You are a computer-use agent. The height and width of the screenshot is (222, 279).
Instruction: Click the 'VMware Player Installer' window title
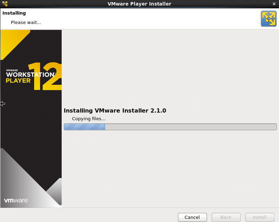pyautogui.click(x=139, y=4)
